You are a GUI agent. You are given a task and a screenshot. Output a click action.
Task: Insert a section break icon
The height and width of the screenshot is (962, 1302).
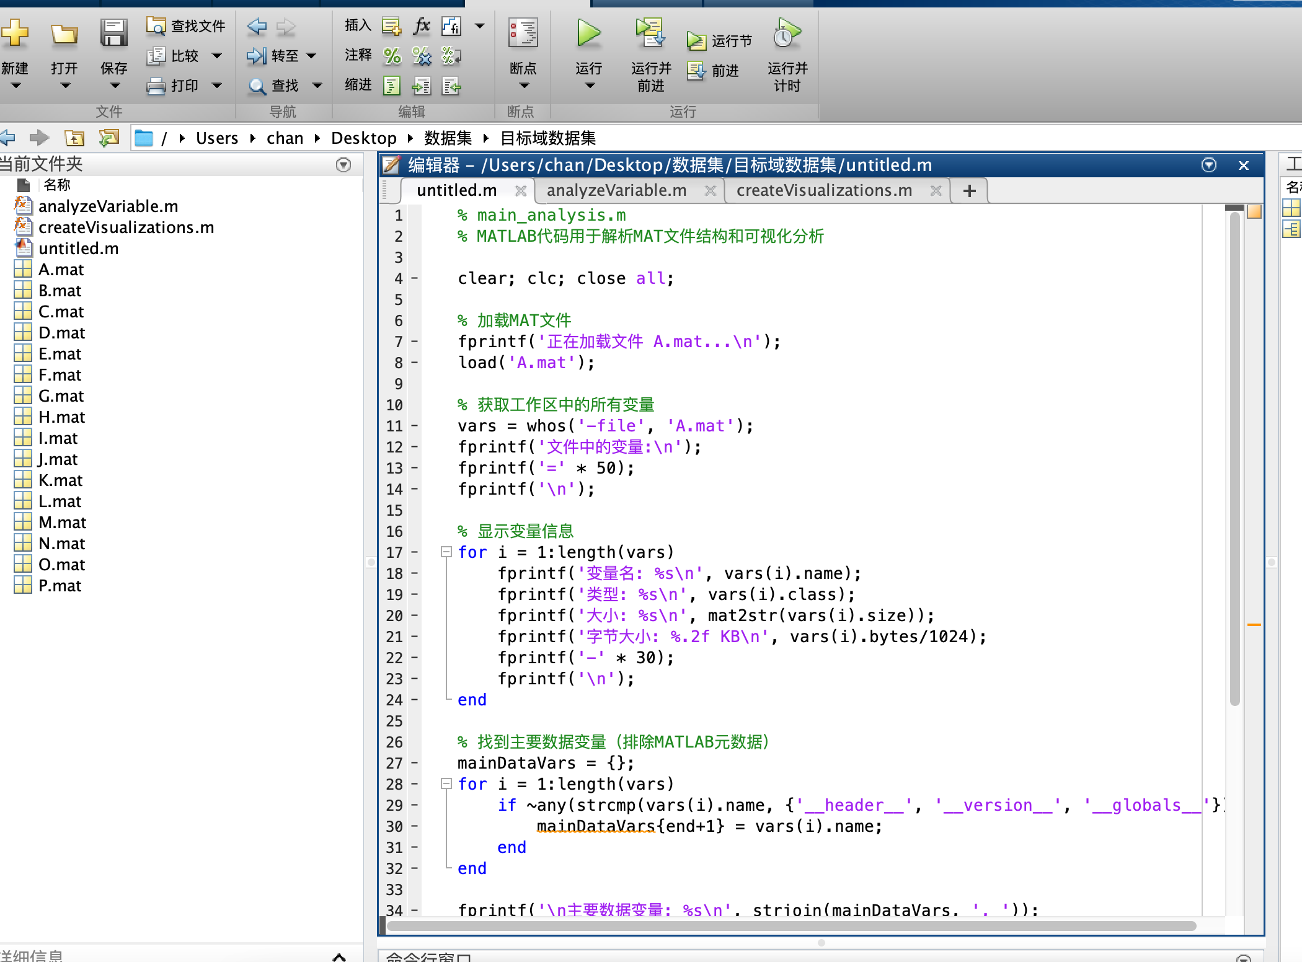pos(391,26)
